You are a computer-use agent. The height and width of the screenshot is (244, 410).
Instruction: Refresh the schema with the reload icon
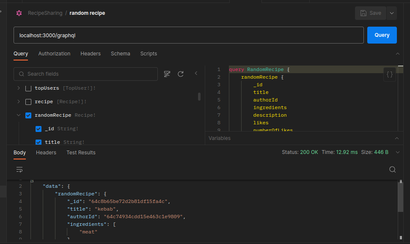(x=180, y=74)
